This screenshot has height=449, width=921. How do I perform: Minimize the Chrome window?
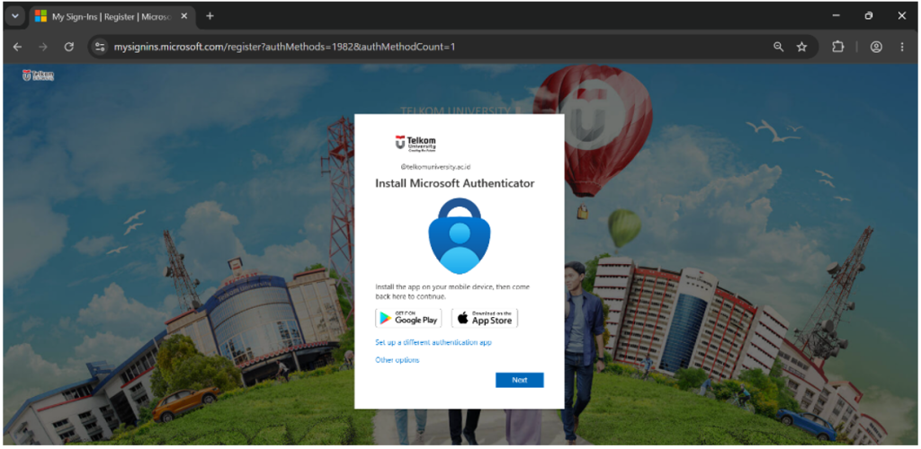point(836,16)
